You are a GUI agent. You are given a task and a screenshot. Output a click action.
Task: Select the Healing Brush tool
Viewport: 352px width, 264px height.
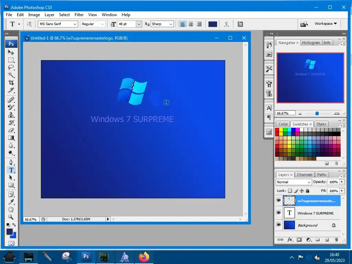11,100
